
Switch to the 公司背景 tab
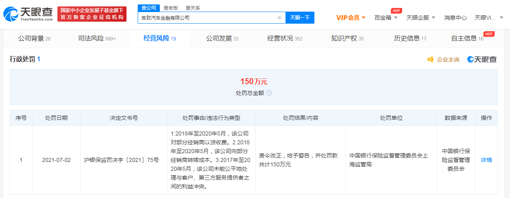pos(35,38)
